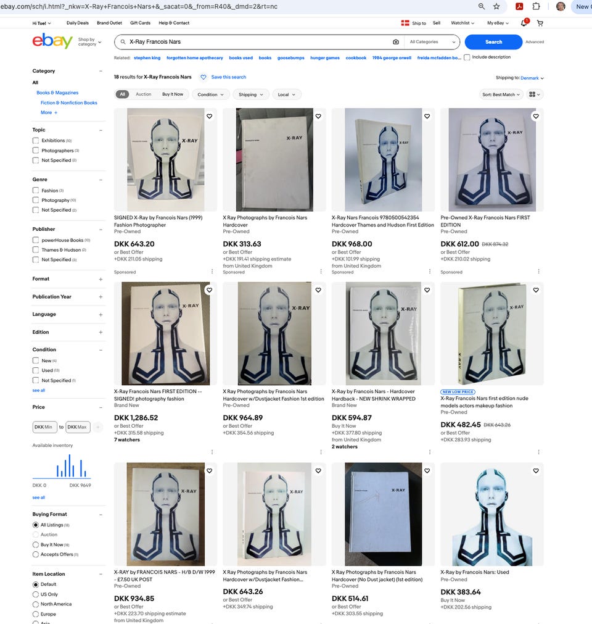
Task: Click the camera image search icon
Action: 396,42
